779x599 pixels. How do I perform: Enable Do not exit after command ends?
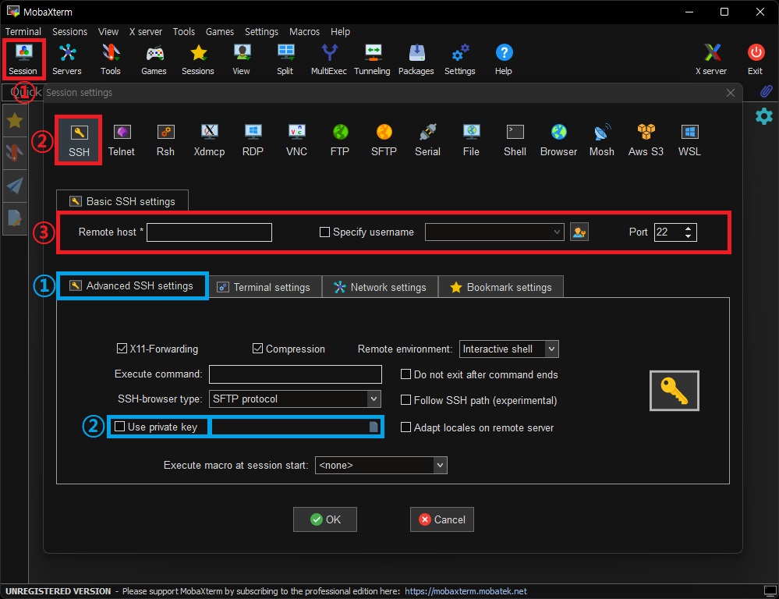click(406, 374)
